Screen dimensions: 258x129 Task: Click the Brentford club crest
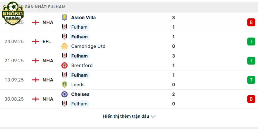point(64,65)
